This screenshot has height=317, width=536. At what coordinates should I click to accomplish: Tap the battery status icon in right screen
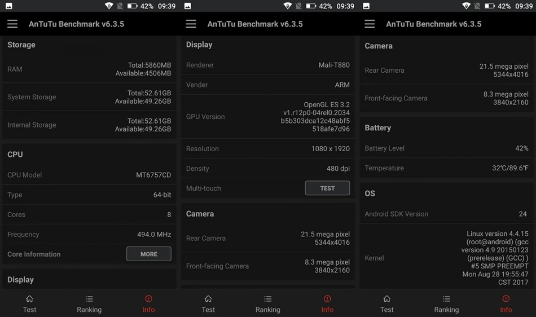(x=490, y=6)
